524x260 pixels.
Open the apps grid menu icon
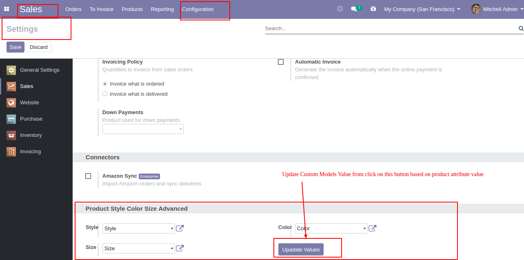point(7,9)
